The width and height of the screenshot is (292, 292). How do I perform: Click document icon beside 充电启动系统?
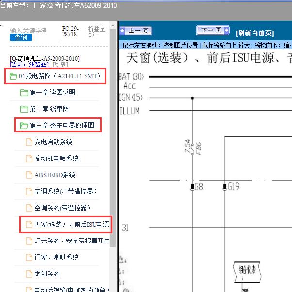[x=29, y=142]
